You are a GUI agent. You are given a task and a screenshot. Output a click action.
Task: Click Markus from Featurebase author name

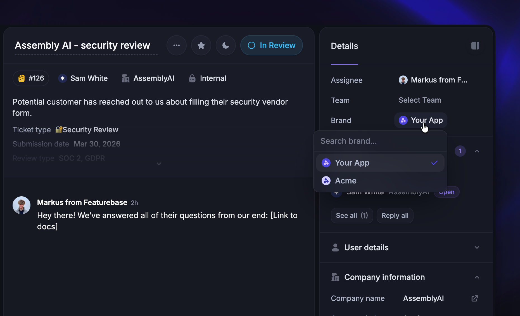coord(82,202)
